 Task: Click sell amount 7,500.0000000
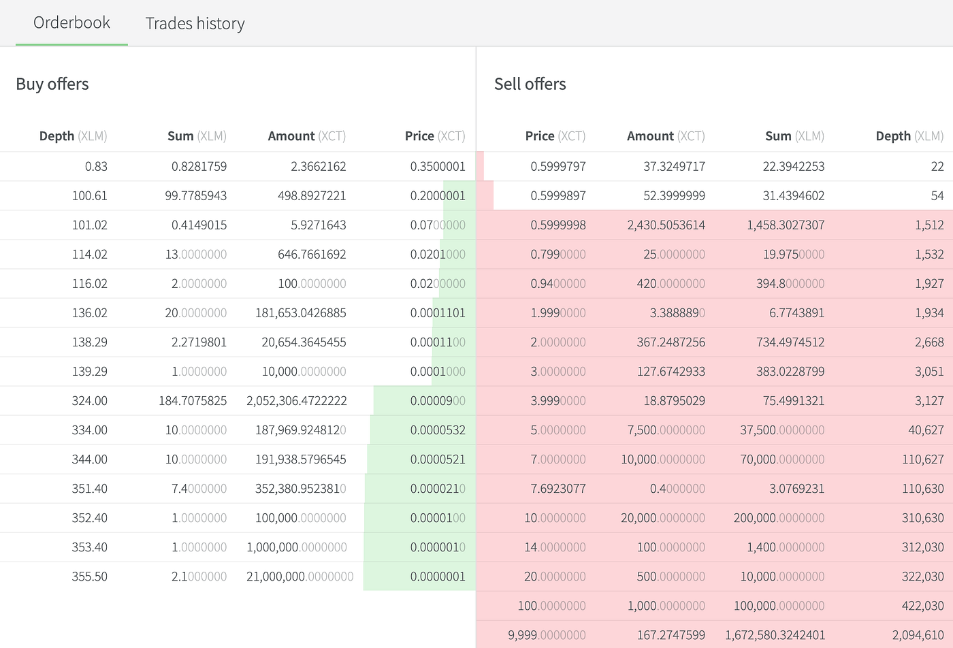[x=666, y=430]
